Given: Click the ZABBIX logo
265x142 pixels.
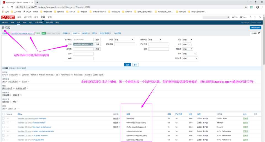Looking at the screenshot, I should 8,17.
